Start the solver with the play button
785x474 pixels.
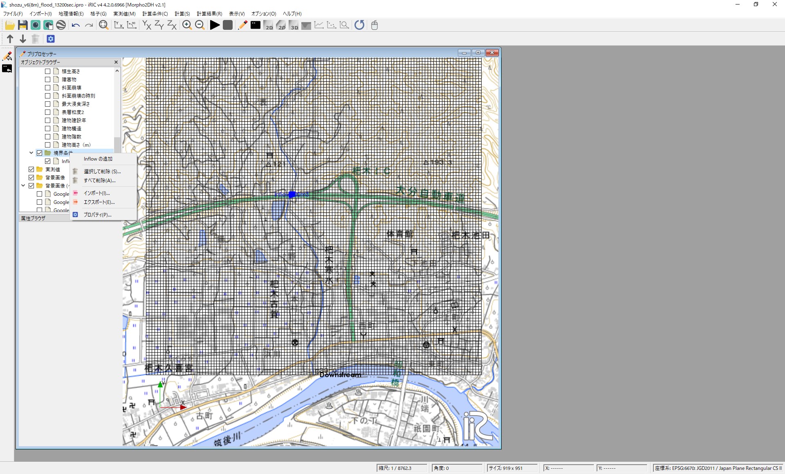click(x=215, y=25)
